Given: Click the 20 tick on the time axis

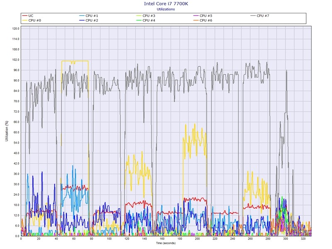Looking at the screenshot, I should click(39, 239).
